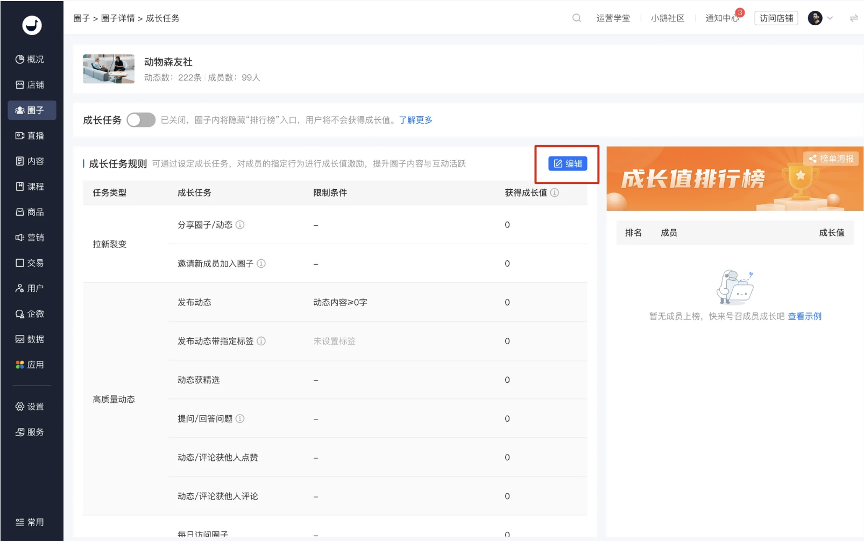Screen dimensions: 864x541
Task: Open the 应用 apps section
Action: click(x=30, y=365)
